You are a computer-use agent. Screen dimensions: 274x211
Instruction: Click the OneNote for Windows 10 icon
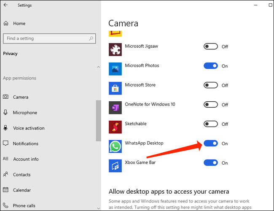(x=115, y=108)
